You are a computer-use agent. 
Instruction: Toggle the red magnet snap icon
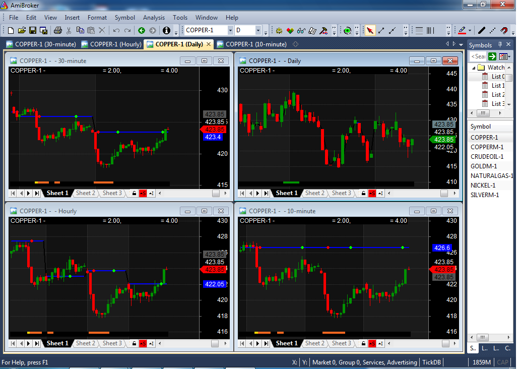[x=504, y=30]
